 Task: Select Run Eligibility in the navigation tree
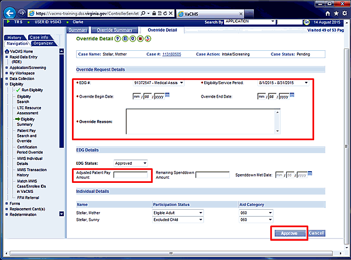coord(33,91)
